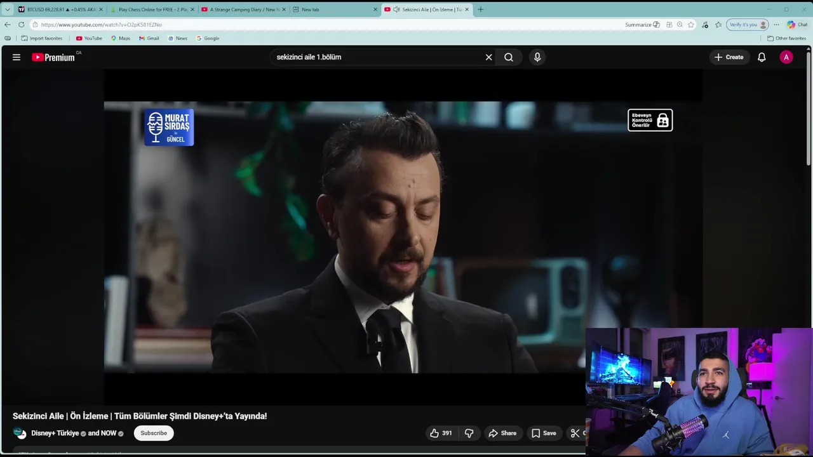813x457 pixels.
Task: Open the Import favorites bookmark
Action: [x=41, y=38]
